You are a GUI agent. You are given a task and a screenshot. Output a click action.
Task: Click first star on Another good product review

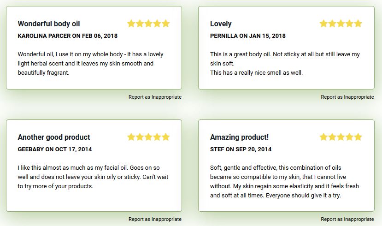[131, 137]
